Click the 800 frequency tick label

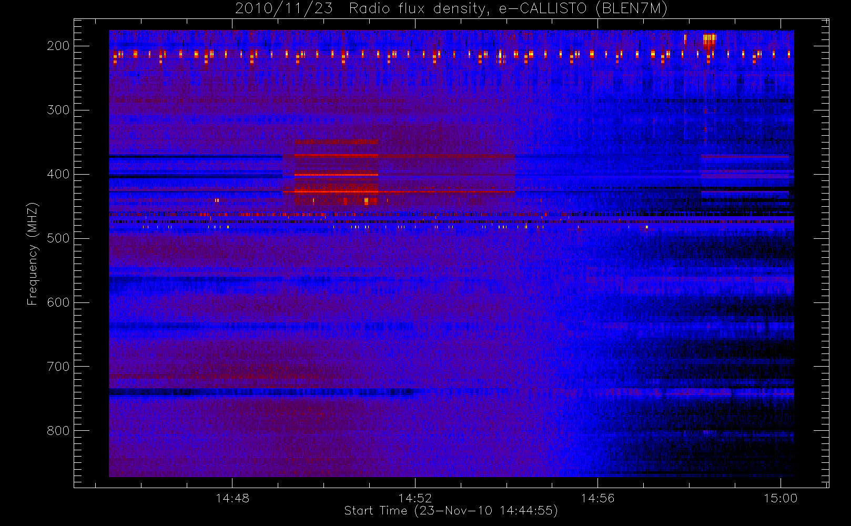(x=58, y=431)
